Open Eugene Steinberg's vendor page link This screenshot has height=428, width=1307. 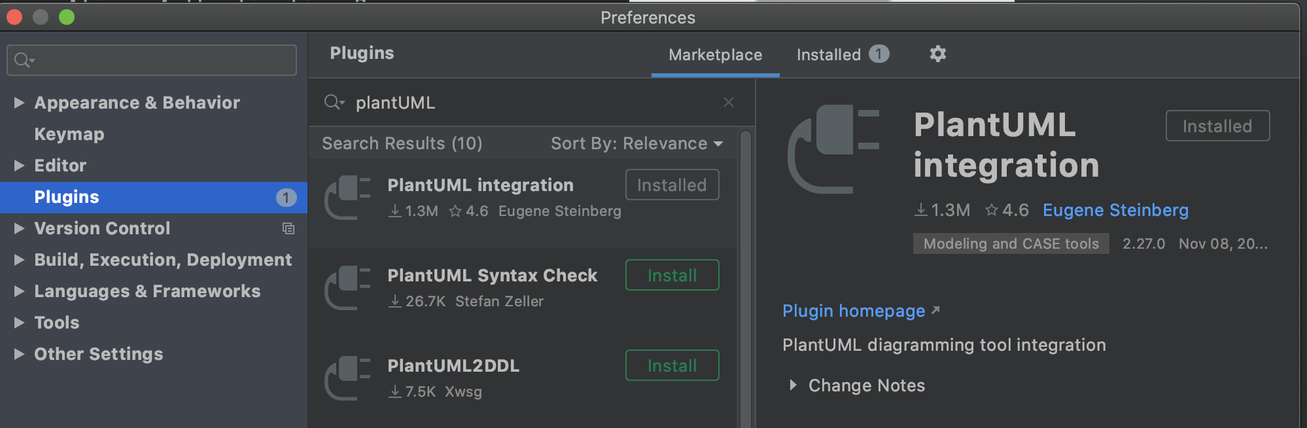click(x=1115, y=210)
